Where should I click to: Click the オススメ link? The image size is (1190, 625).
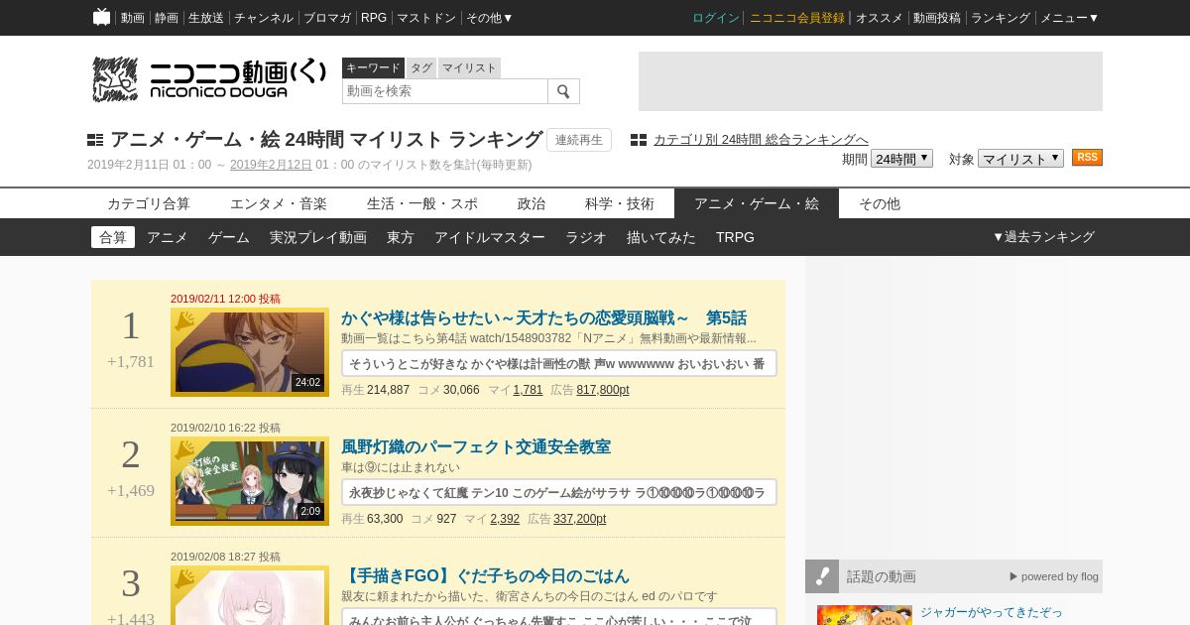click(880, 18)
